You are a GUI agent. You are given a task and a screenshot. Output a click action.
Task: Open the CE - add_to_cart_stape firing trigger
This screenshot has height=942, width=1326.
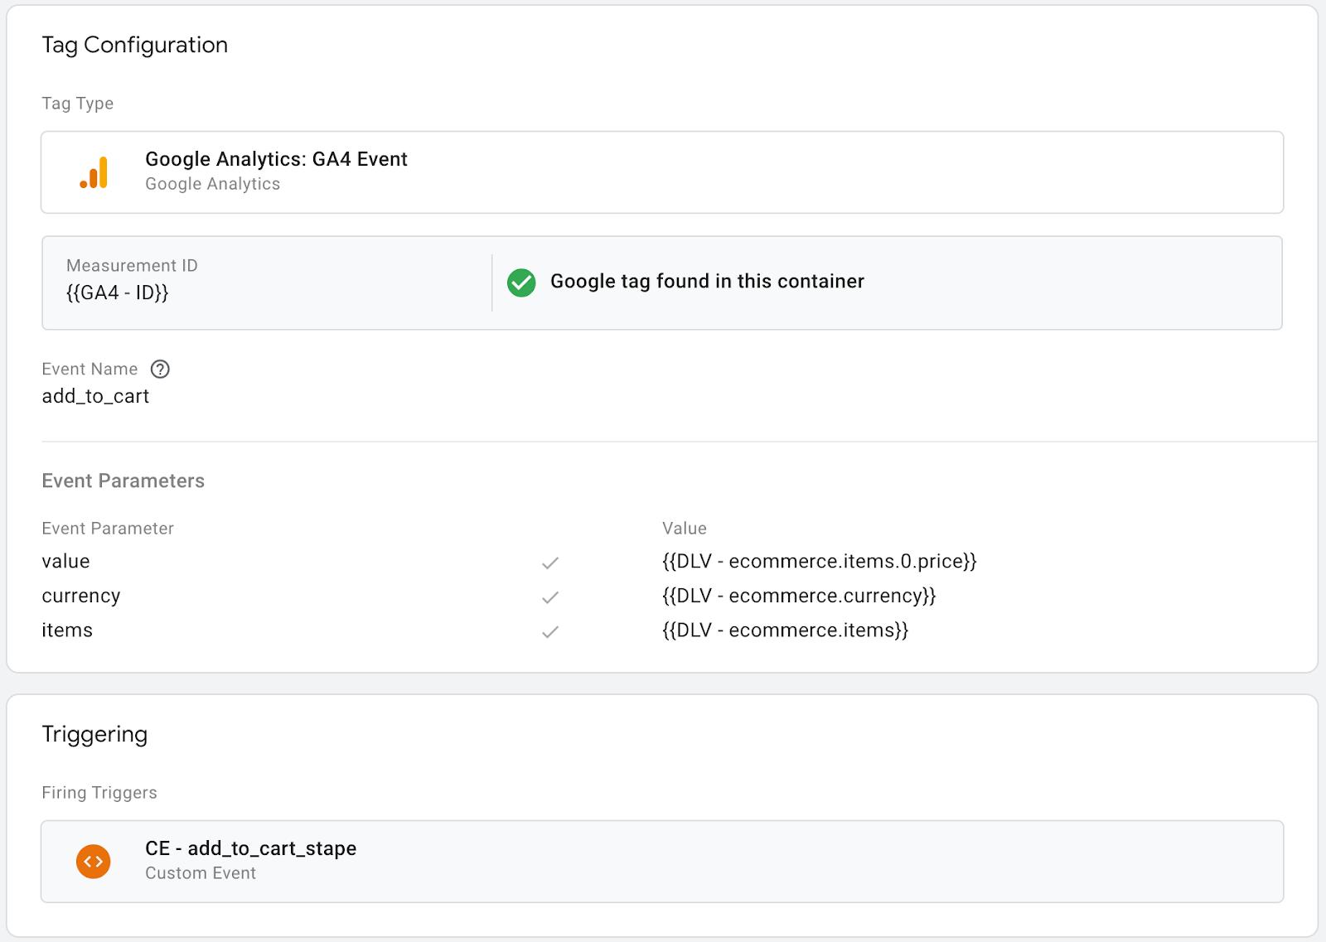point(662,862)
